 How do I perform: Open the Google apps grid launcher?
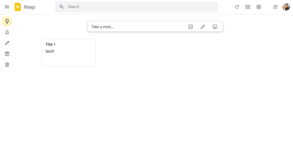point(275,7)
